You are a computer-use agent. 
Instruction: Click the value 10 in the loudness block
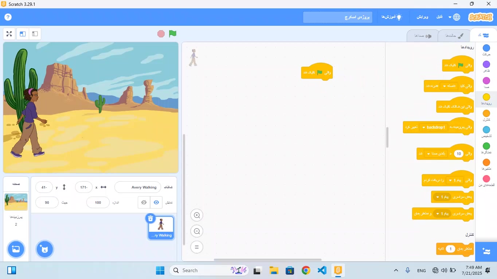point(459,154)
